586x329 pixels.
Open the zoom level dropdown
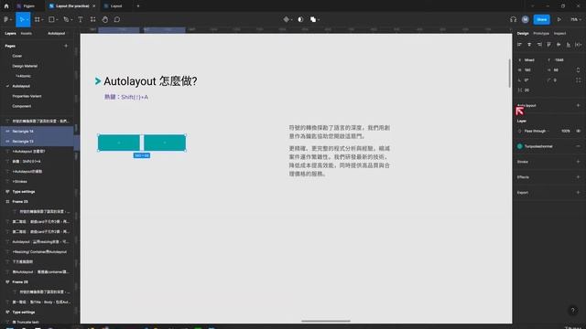pyautogui.click(x=575, y=19)
